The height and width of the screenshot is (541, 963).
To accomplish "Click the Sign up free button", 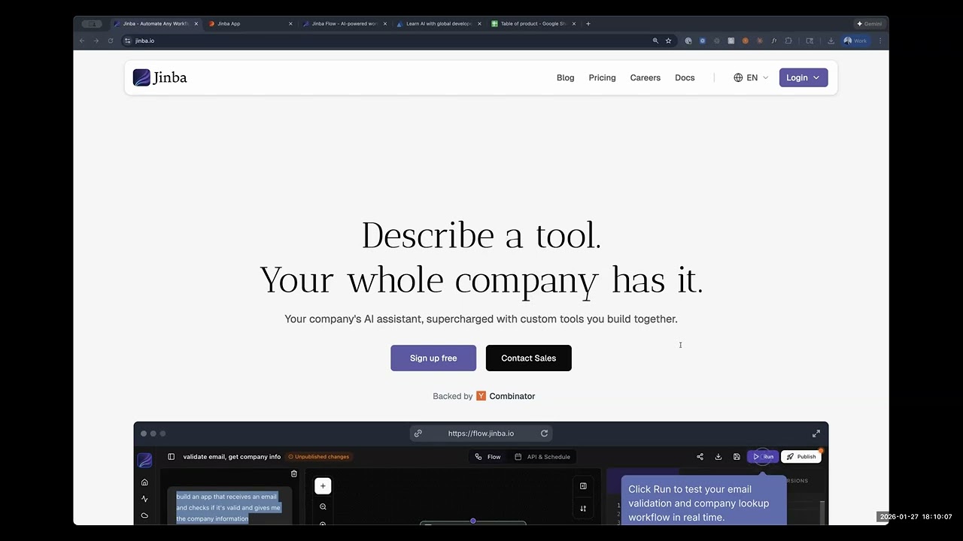I will 433,358.
